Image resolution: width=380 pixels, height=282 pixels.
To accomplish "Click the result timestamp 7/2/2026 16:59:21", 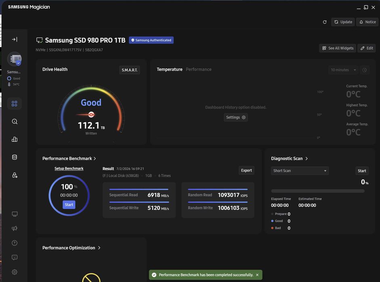I will click(130, 169).
